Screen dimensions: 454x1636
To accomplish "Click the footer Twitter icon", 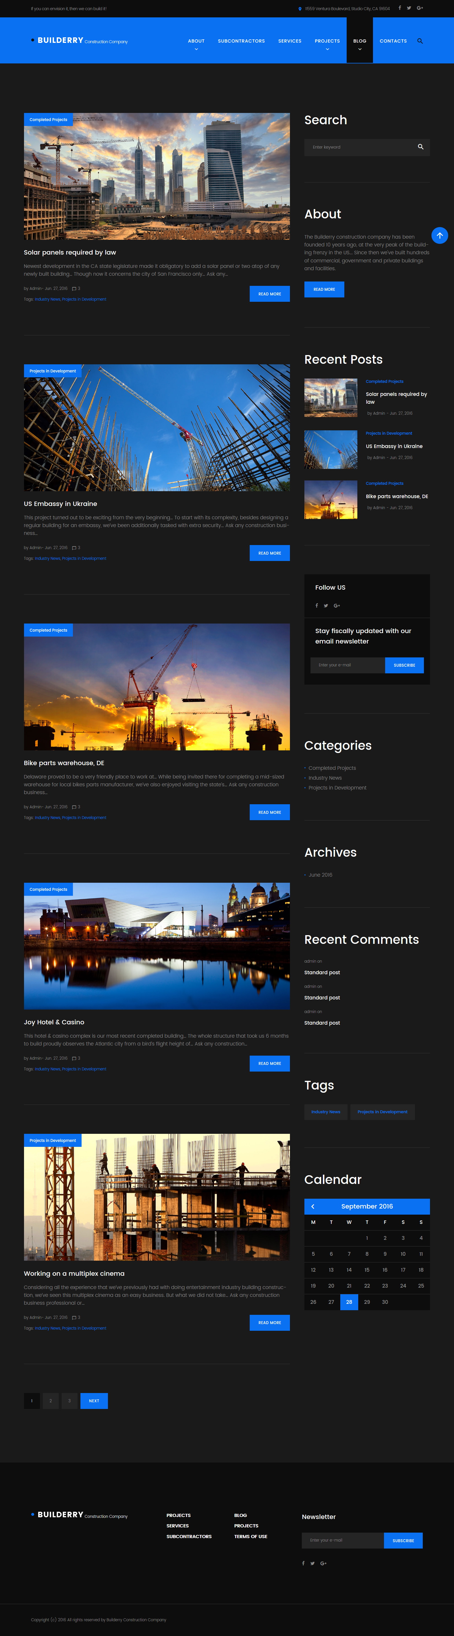I will (x=313, y=1563).
